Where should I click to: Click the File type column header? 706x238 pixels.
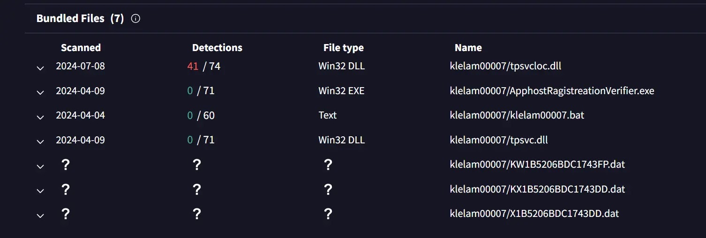(344, 48)
